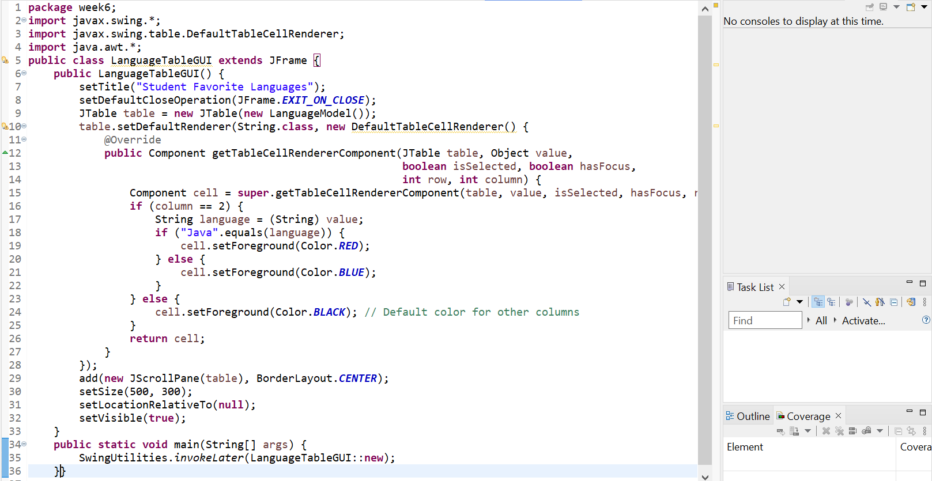This screenshot has width=932, height=481.
Task: Click Remove All Sessions icon
Action: 839,431
